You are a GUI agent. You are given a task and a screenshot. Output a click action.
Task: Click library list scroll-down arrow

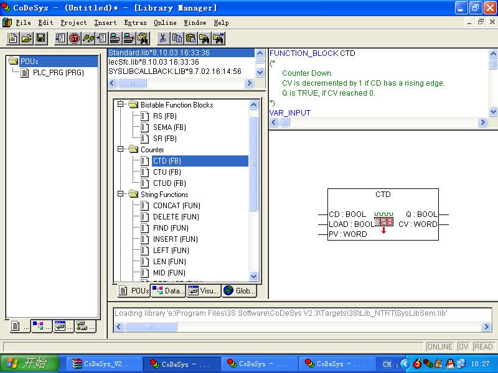[260, 72]
